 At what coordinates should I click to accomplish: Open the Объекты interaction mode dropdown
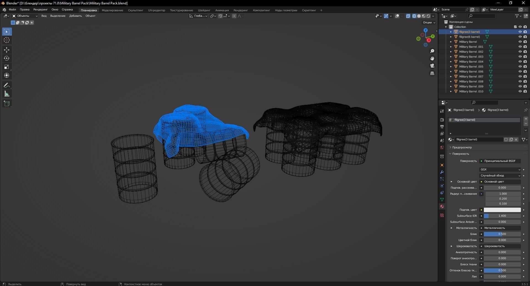(25, 16)
